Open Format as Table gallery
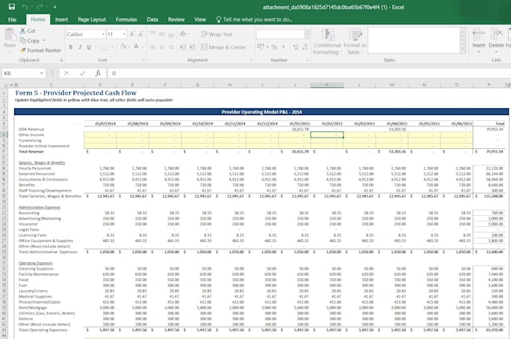The height and width of the screenshot is (339, 511). click(x=355, y=42)
